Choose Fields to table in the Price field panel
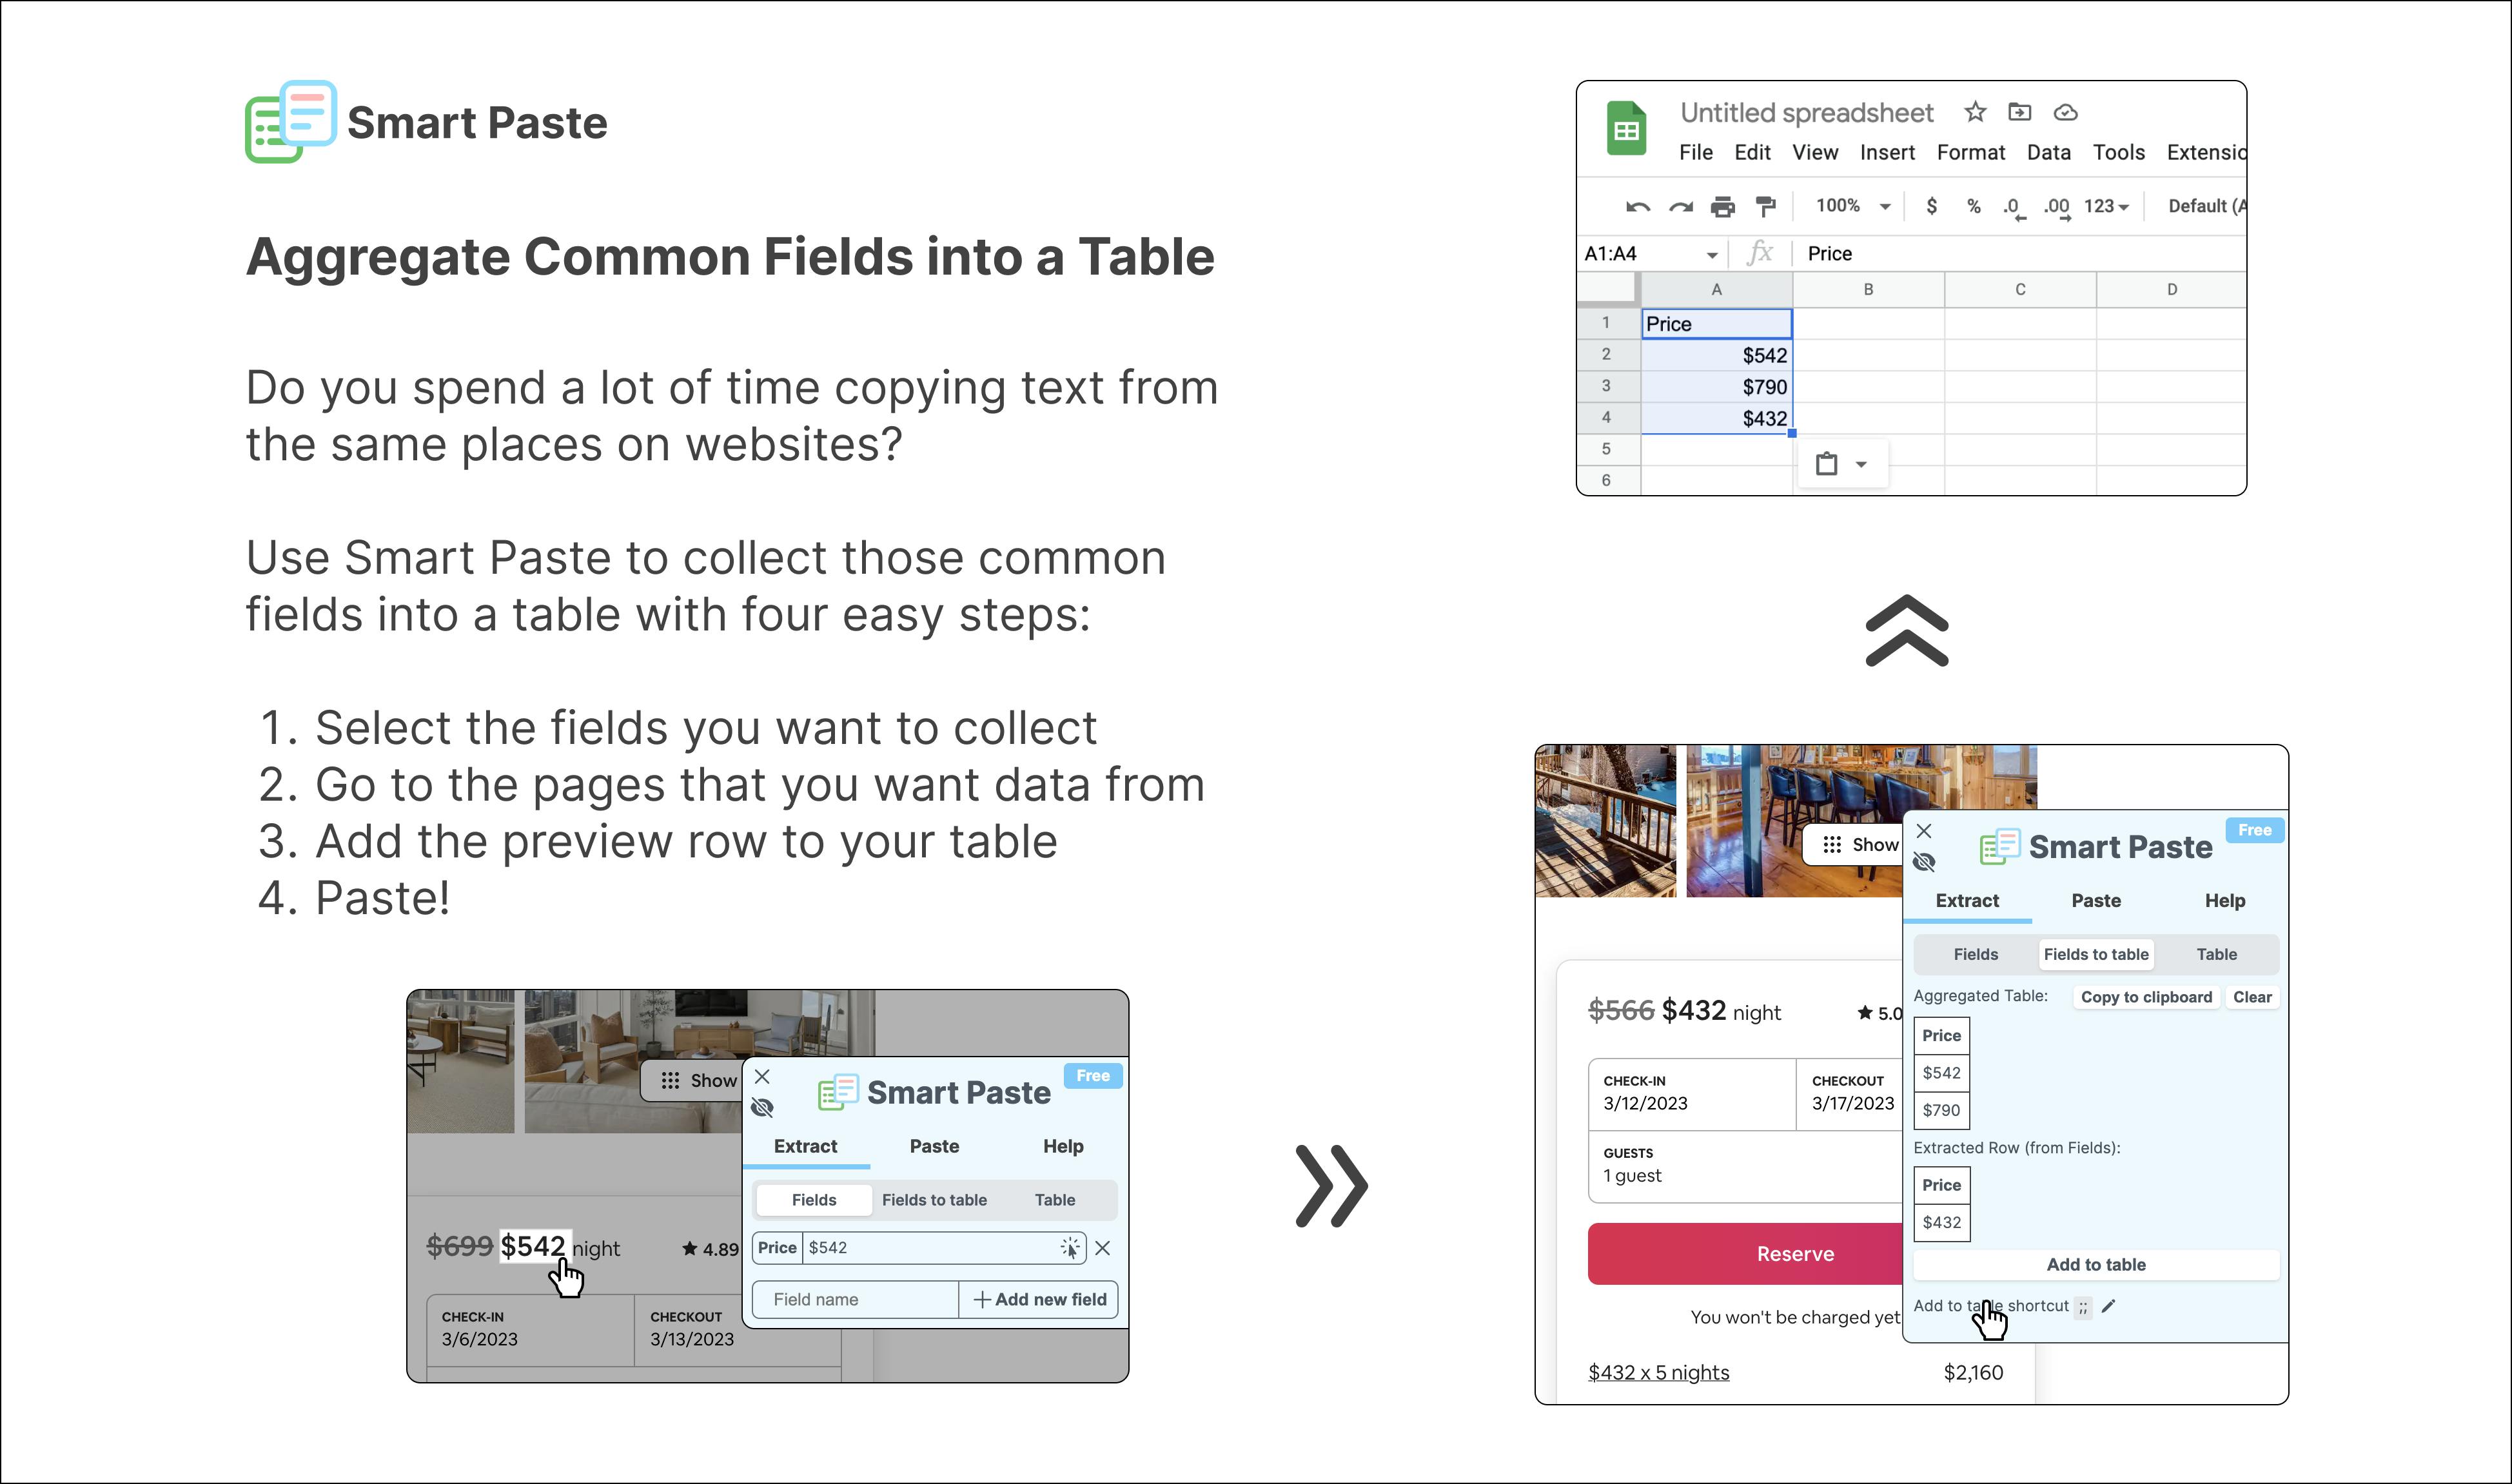This screenshot has height=1484, width=2512. (x=934, y=1200)
